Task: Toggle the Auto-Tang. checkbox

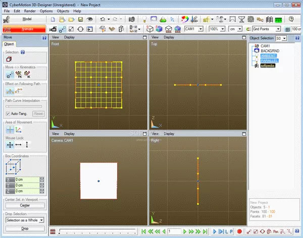Action: (8, 114)
